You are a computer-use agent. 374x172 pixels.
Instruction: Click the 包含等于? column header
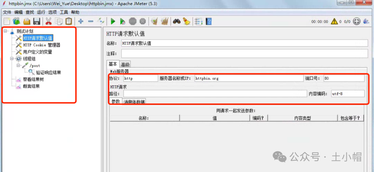click(350, 118)
